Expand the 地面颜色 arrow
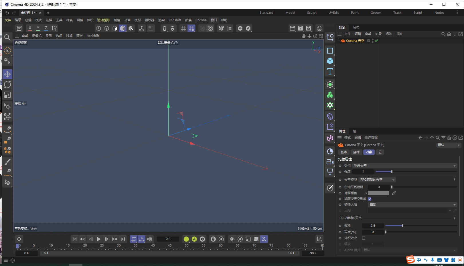 [x=366, y=193]
